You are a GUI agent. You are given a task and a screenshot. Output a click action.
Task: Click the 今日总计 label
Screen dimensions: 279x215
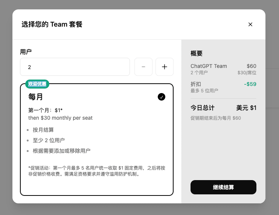(x=203, y=108)
